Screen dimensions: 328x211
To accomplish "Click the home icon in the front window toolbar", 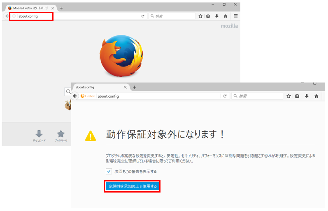I will tap(316, 96).
